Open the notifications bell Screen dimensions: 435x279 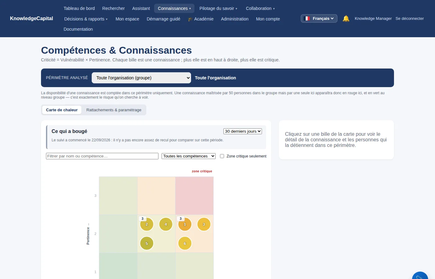tap(346, 19)
